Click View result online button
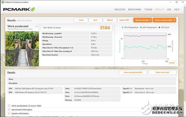Image resolution: width=186 pixels, height=117 pixels. (x=164, y=20)
